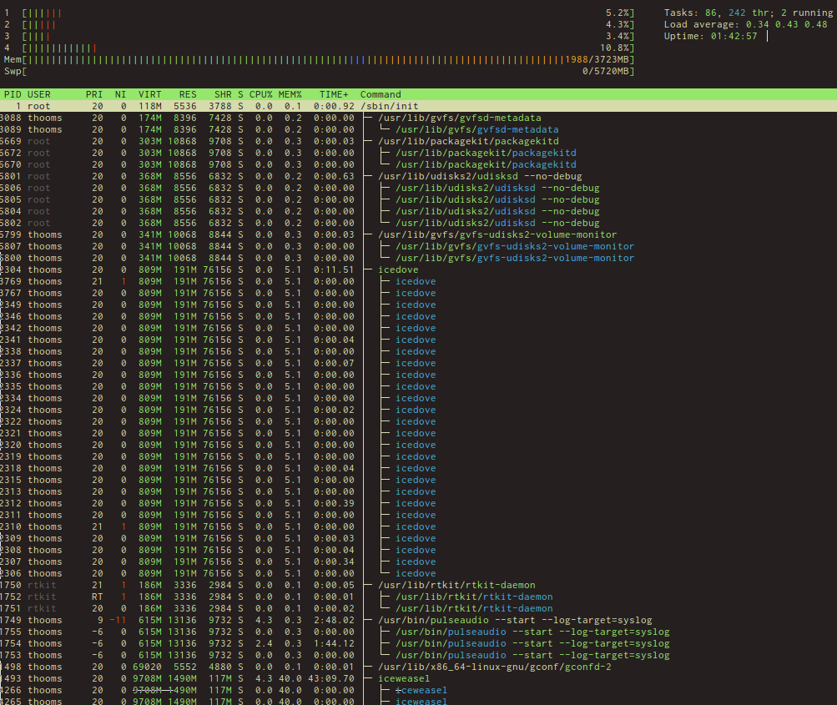This screenshot has width=837, height=705.
Task: Sort processes by the CPU% column header
Action: click(260, 94)
